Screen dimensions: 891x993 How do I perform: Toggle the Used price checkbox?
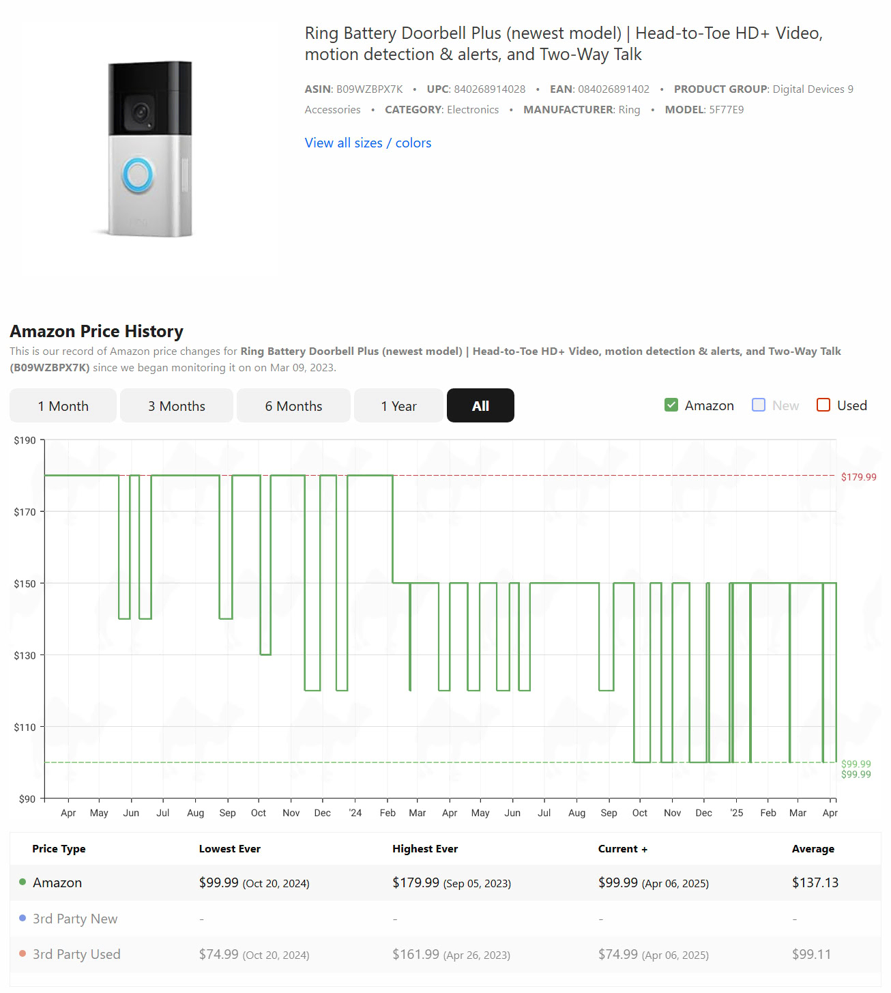[823, 405]
